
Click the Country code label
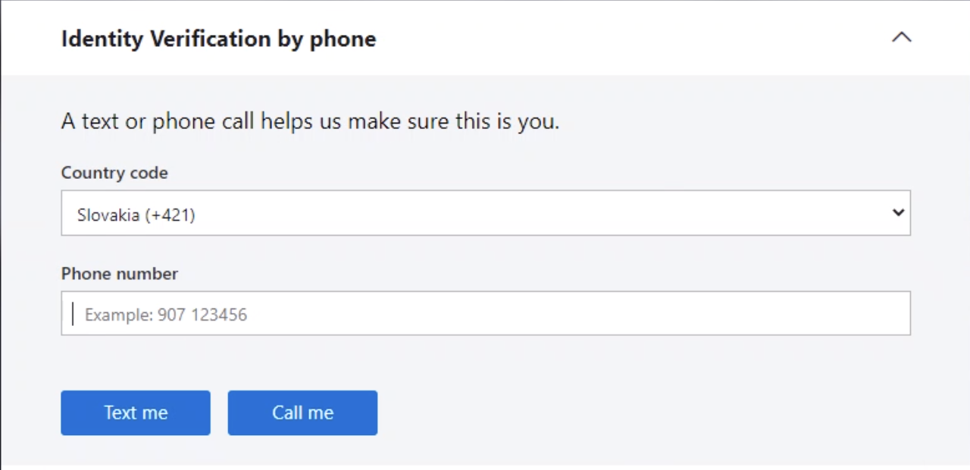coord(114,173)
